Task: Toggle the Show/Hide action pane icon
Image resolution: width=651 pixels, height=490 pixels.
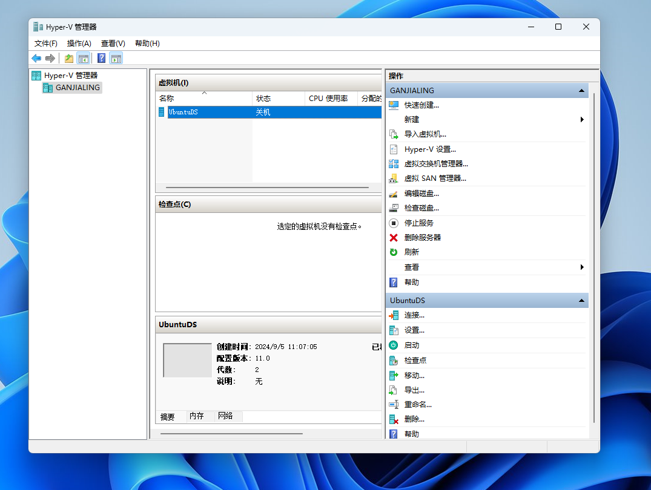Action: coord(116,59)
